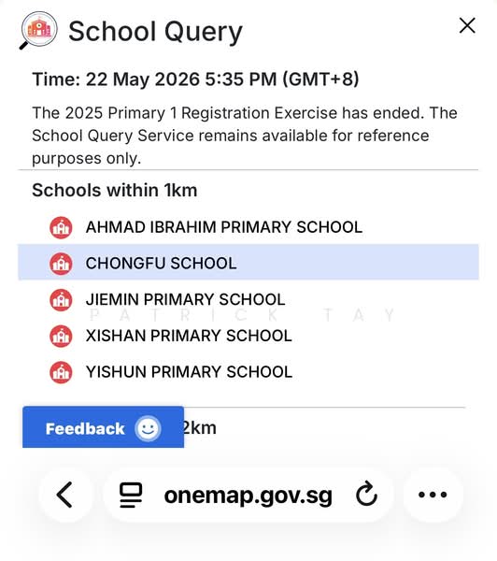Click the smiley face on Feedback
Image resolution: width=497 pixels, height=561 pixels.
(148, 428)
